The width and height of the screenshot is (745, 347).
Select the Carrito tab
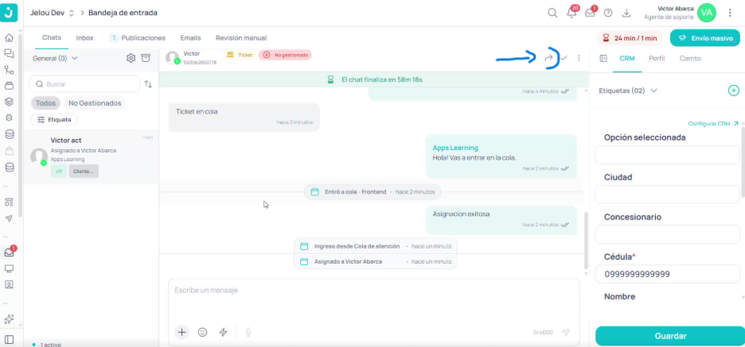690,58
